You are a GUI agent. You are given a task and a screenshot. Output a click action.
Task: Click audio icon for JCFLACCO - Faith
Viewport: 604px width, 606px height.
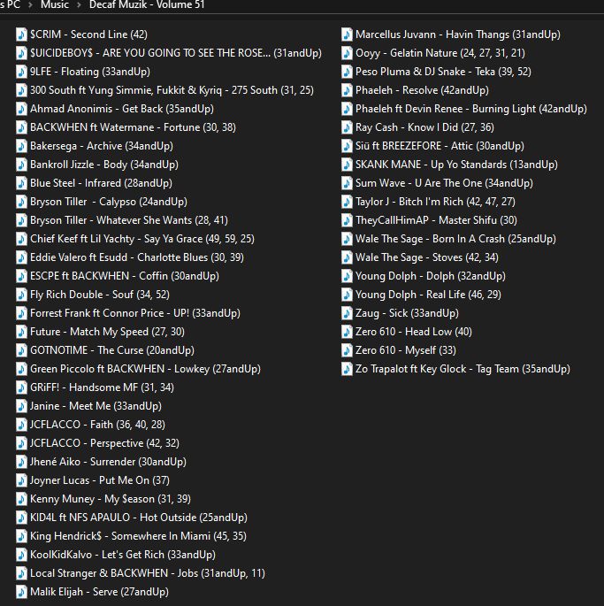point(21,424)
